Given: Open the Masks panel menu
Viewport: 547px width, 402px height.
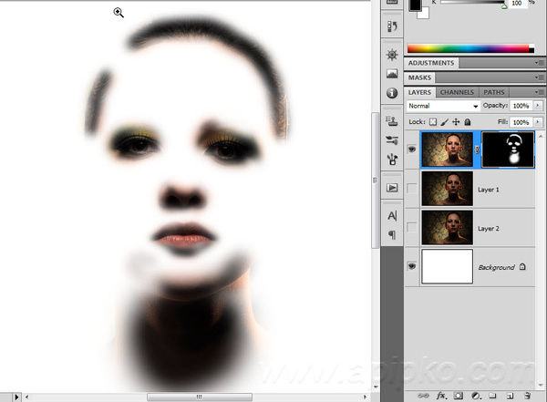Looking at the screenshot, I should click(x=540, y=77).
